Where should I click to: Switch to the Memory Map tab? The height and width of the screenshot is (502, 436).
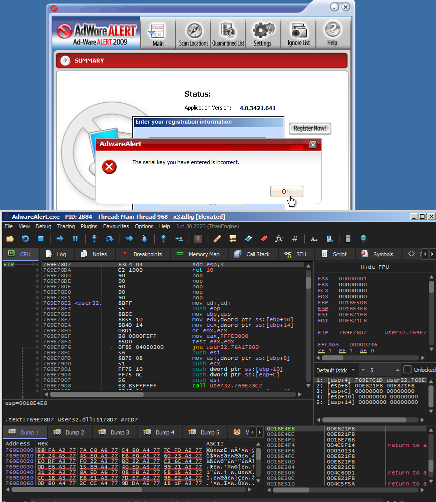(198, 254)
